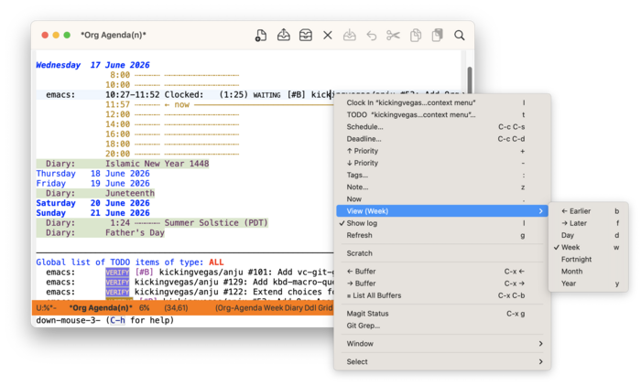
Task: Select Day in the View submenu
Action: coord(588,235)
